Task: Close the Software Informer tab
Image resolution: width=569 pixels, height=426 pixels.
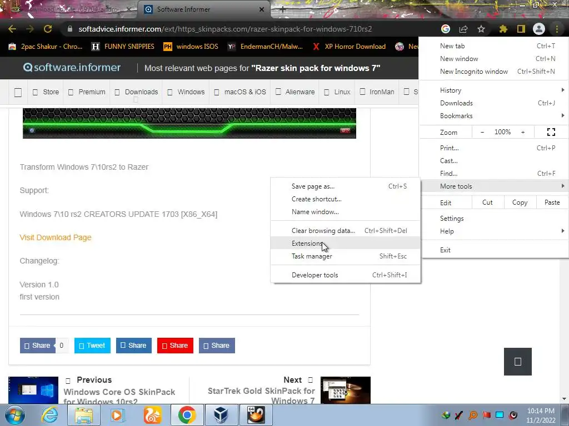Action: (x=262, y=9)
